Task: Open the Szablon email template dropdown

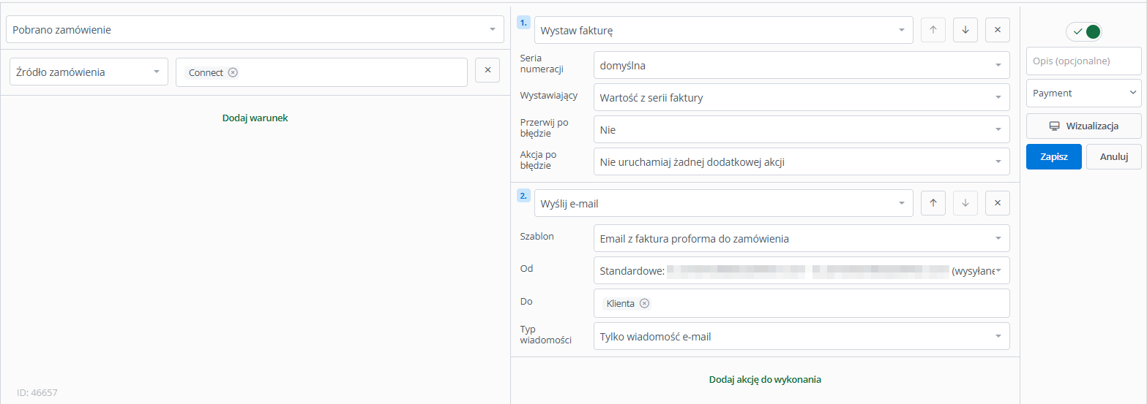Action: point(801,238)
